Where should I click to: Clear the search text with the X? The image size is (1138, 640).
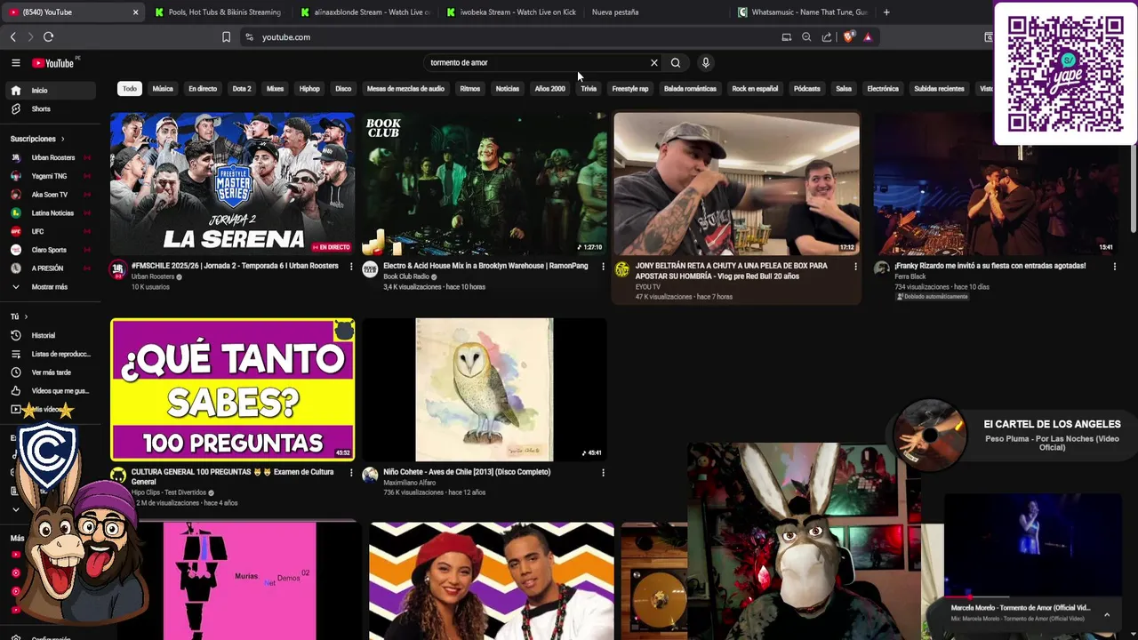(654, 63)
